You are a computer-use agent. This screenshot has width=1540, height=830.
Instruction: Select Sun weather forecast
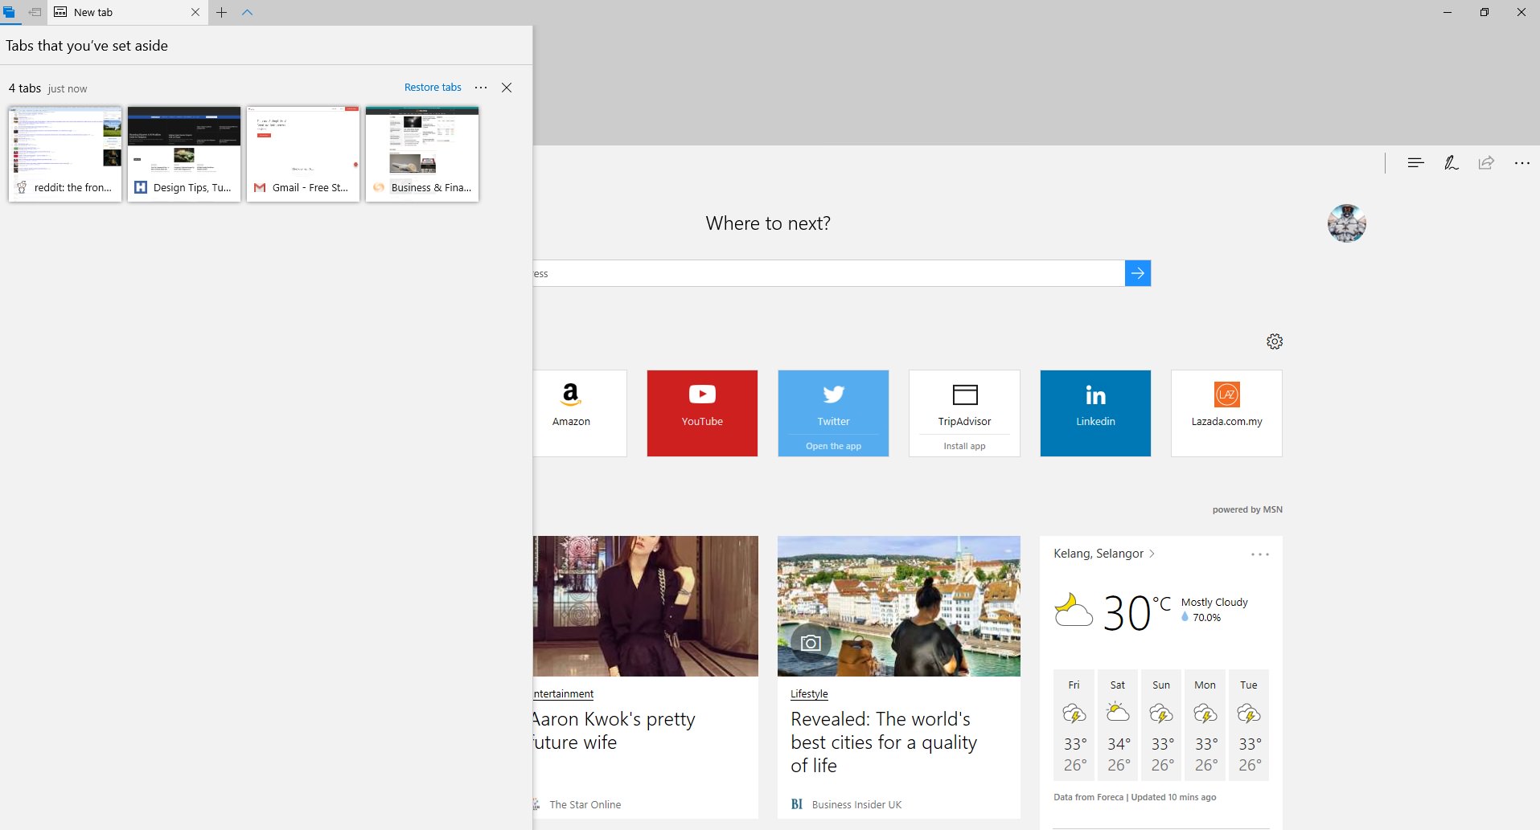pyautogui.click(x=1161, y=725)
